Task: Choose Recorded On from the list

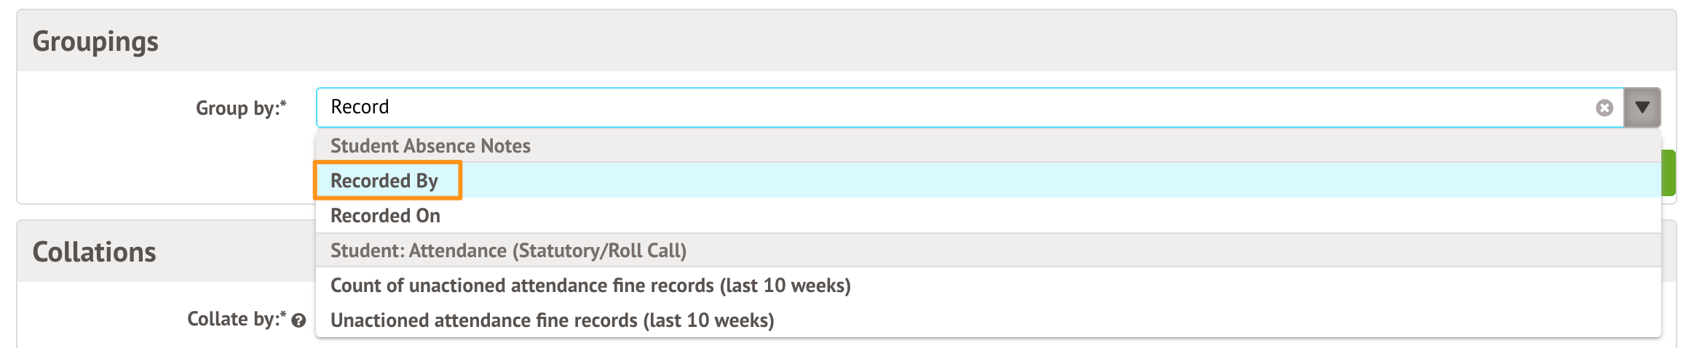Action: click(x=385, y=216)
